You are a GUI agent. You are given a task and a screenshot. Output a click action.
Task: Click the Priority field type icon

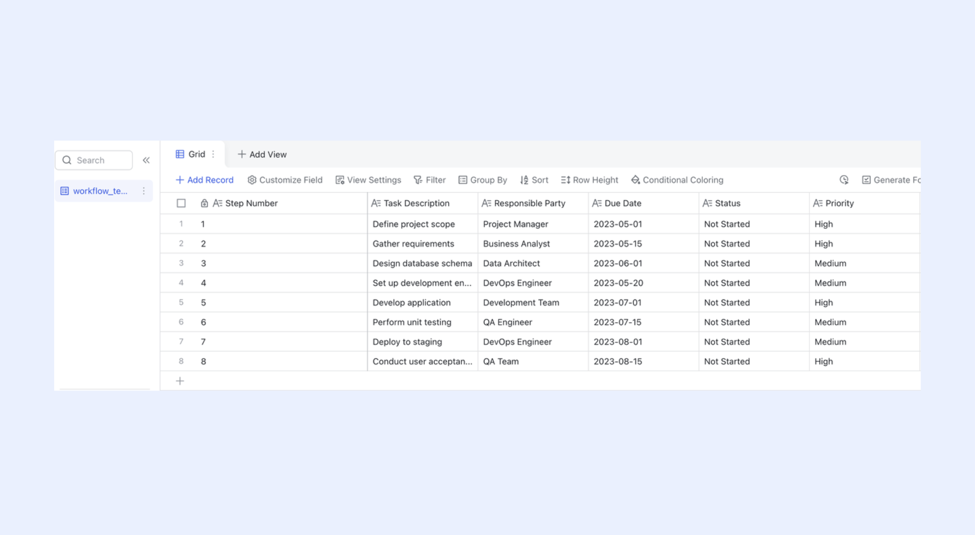point(818,203)
